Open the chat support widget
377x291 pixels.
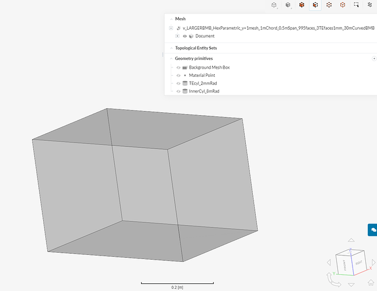373,230
